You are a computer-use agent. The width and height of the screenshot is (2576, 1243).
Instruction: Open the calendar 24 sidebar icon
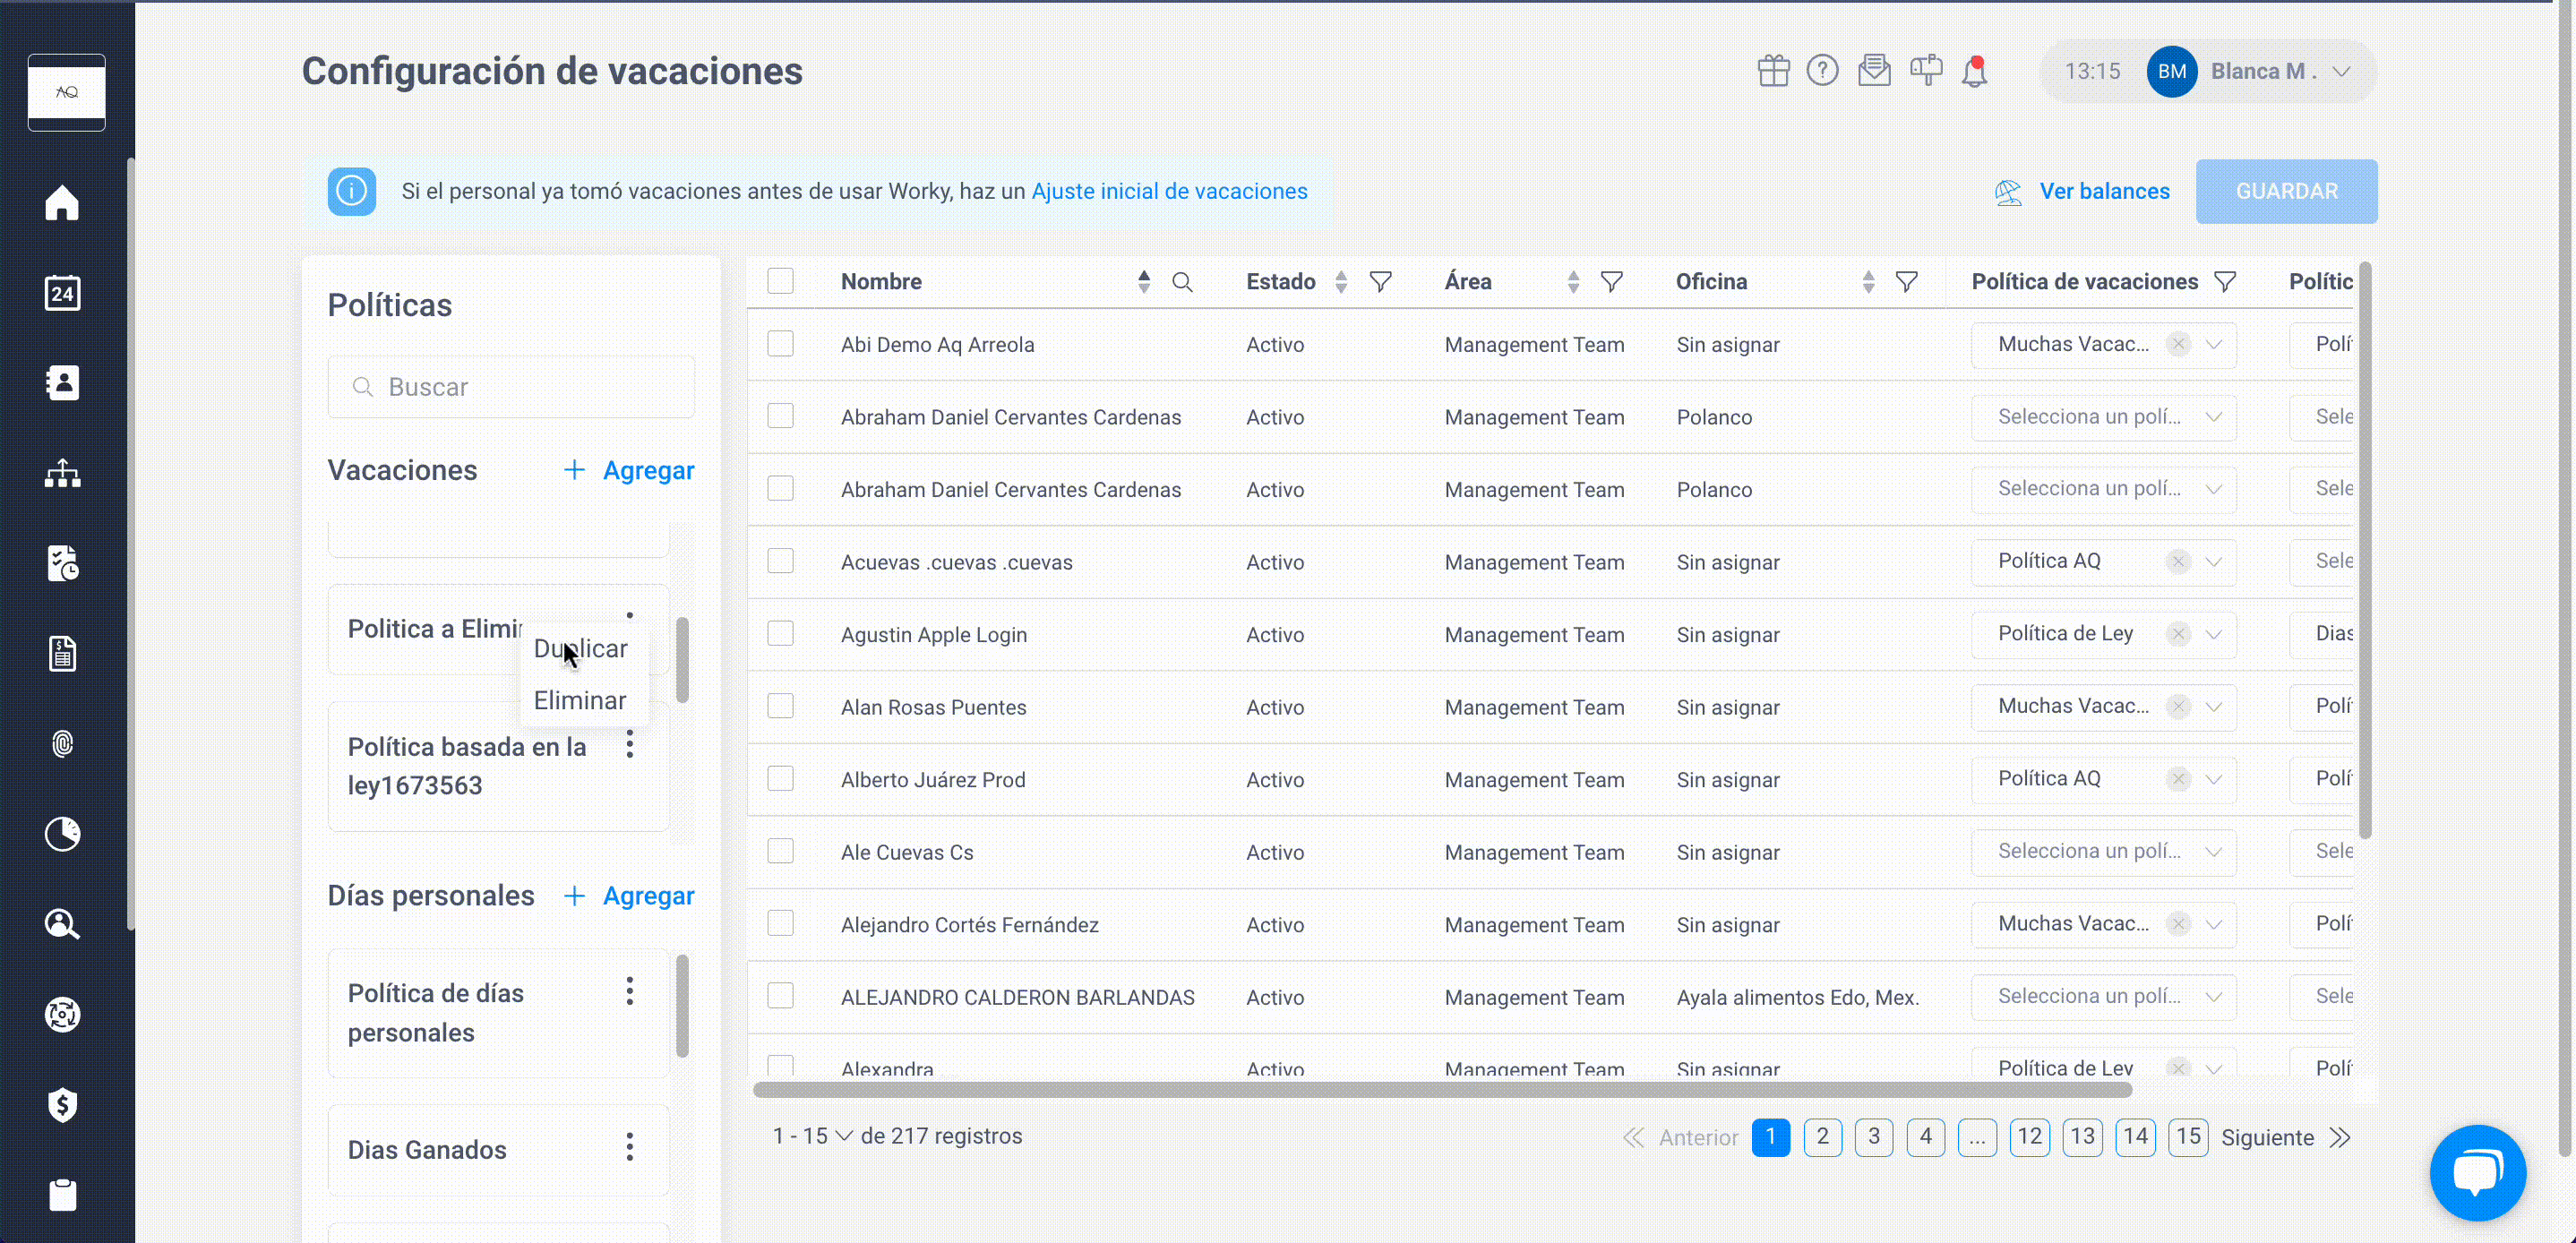click(x=62, y=293)
